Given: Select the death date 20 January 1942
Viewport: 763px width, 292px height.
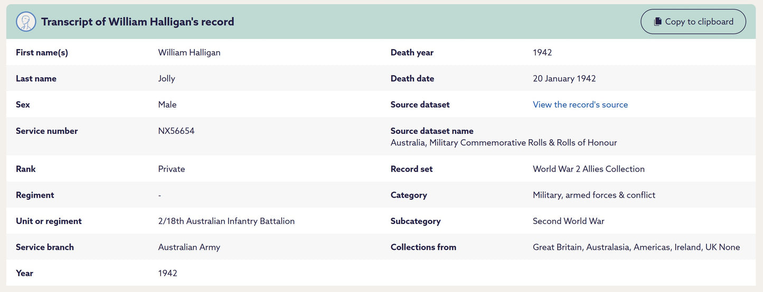Looking at the screenshot, I should tap(564, 79).
